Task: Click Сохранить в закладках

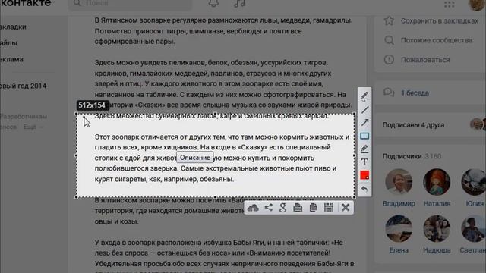Action: [x=439, y=21]
